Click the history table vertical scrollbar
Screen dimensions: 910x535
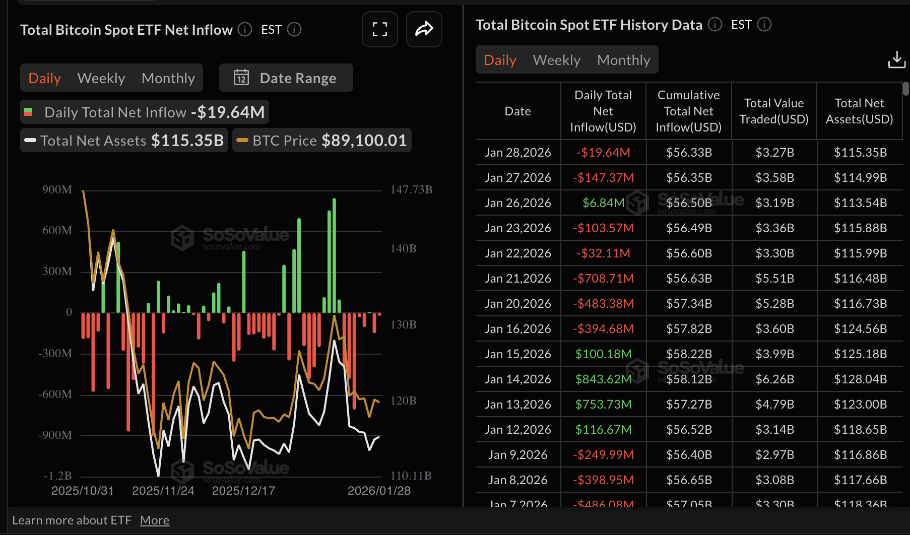[x=905, y=89]
